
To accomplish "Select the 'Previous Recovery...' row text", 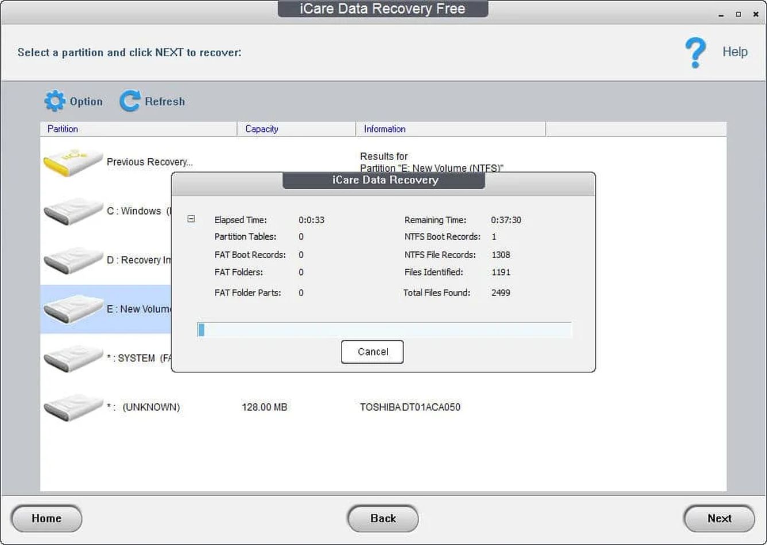I will point(150,162).
